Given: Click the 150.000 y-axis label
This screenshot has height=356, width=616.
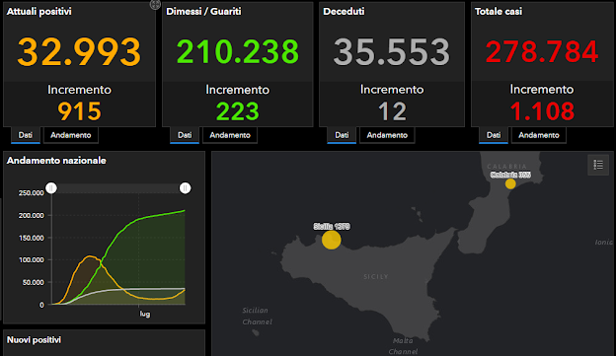Looking at the screenshot, I should (x=31, y=238).
